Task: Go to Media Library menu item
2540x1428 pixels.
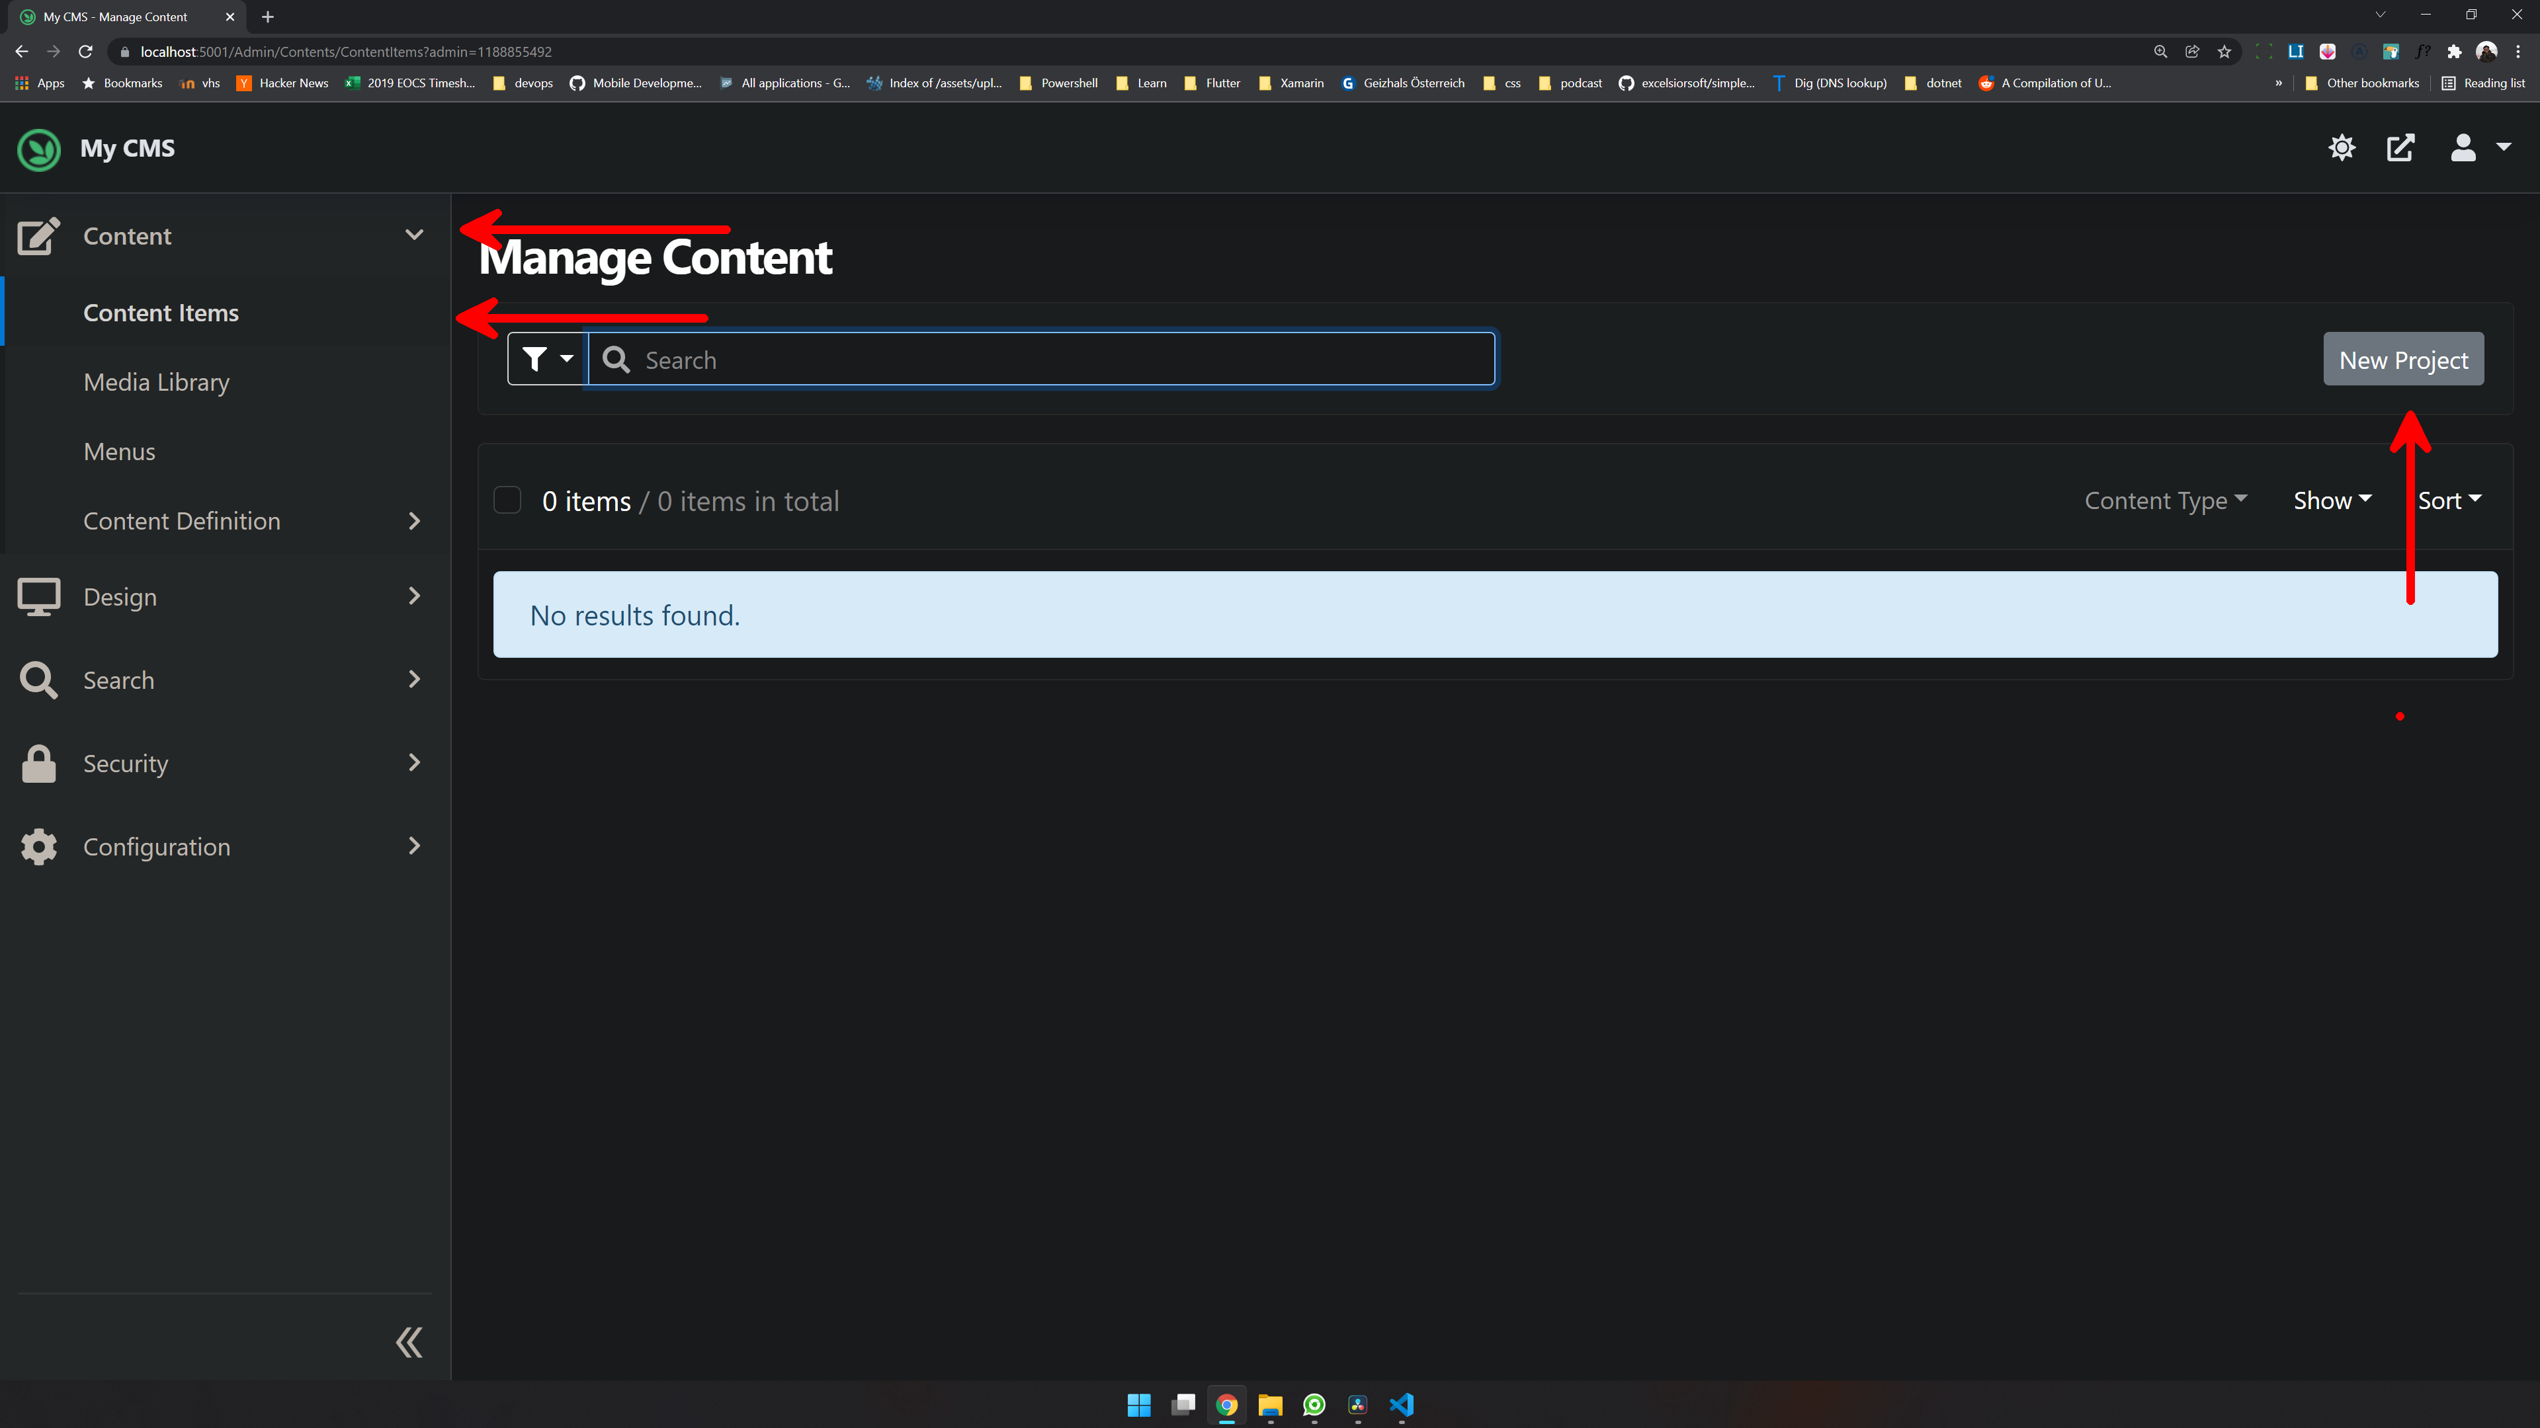Action: 157,382
